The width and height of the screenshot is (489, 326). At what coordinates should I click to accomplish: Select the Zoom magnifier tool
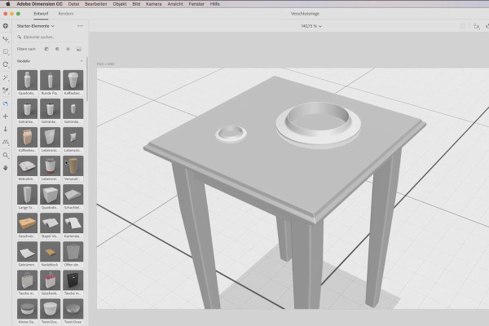coord(6,155)
